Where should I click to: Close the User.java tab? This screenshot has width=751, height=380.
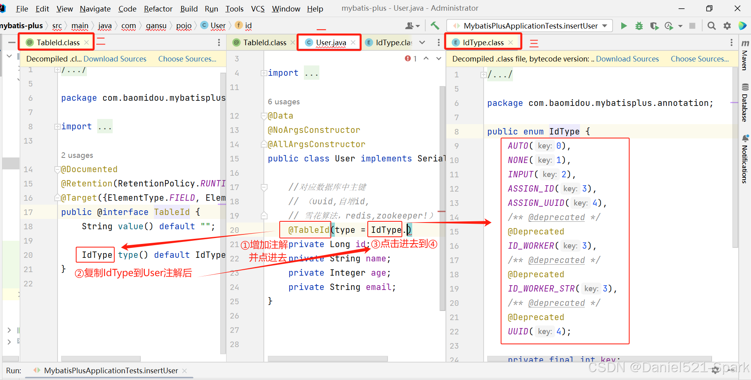[x=353, y=42]
